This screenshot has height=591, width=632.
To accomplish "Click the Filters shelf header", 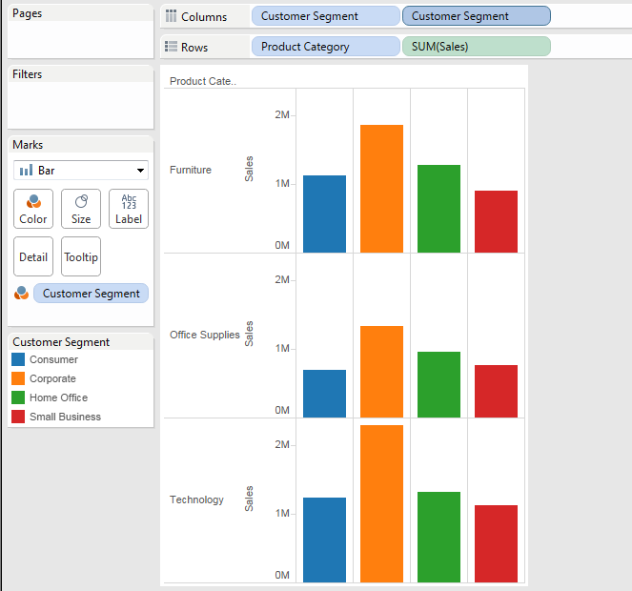I will click(x=27, y=74).
